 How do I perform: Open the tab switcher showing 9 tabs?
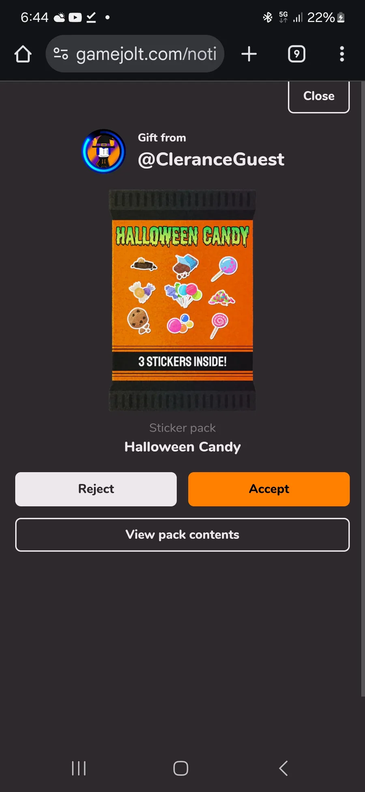[296, 54]
